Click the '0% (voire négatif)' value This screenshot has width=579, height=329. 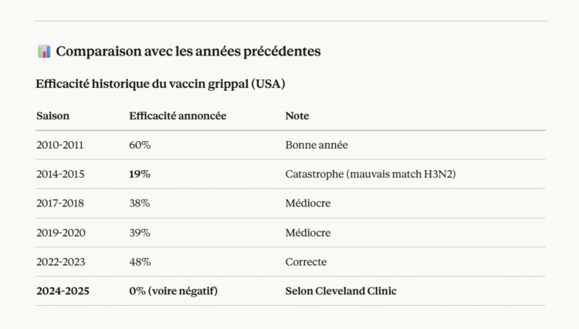174,290
